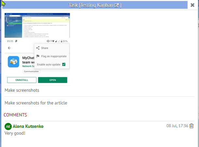The image size is (199, 147).
Task: Open the top article screenshot thumbnail
Action: [37, 25]
